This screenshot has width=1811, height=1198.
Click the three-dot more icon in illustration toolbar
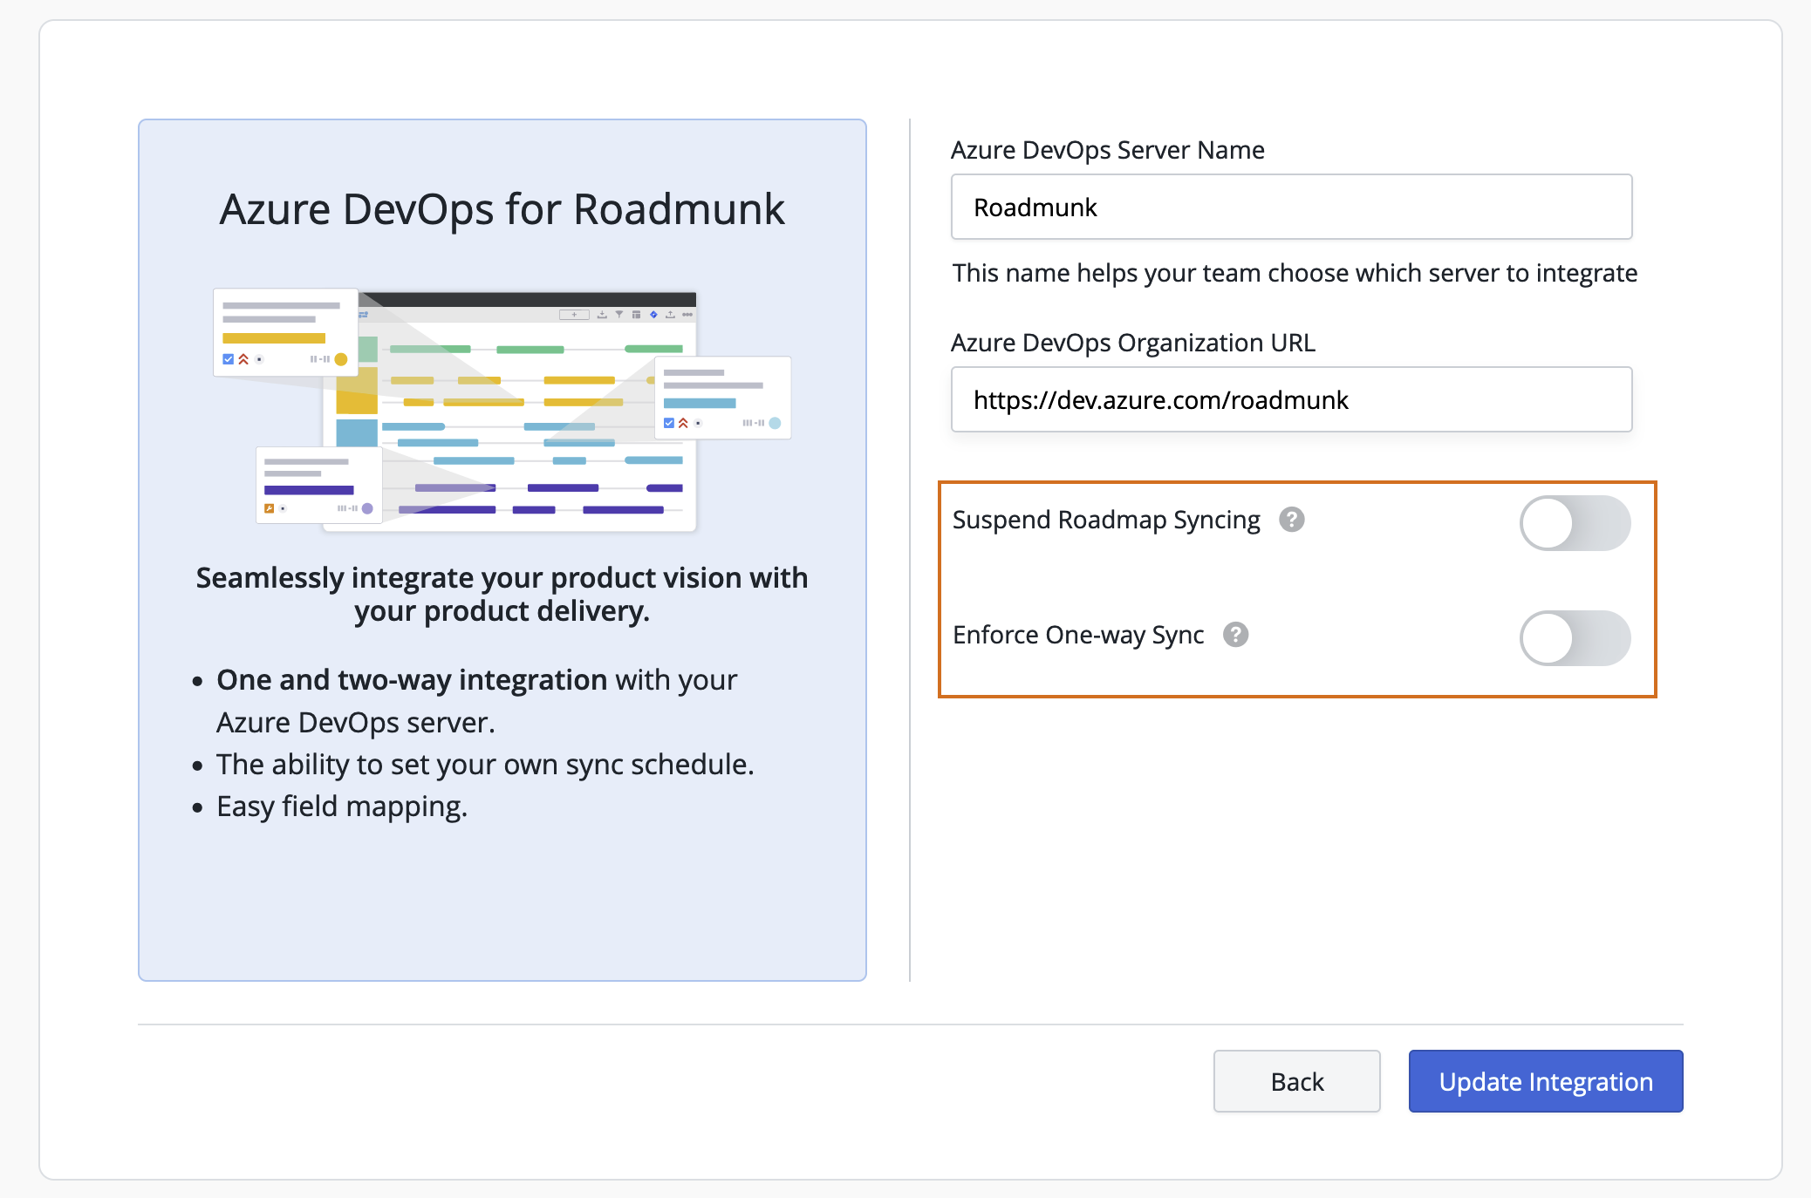(x=687, y=315)
